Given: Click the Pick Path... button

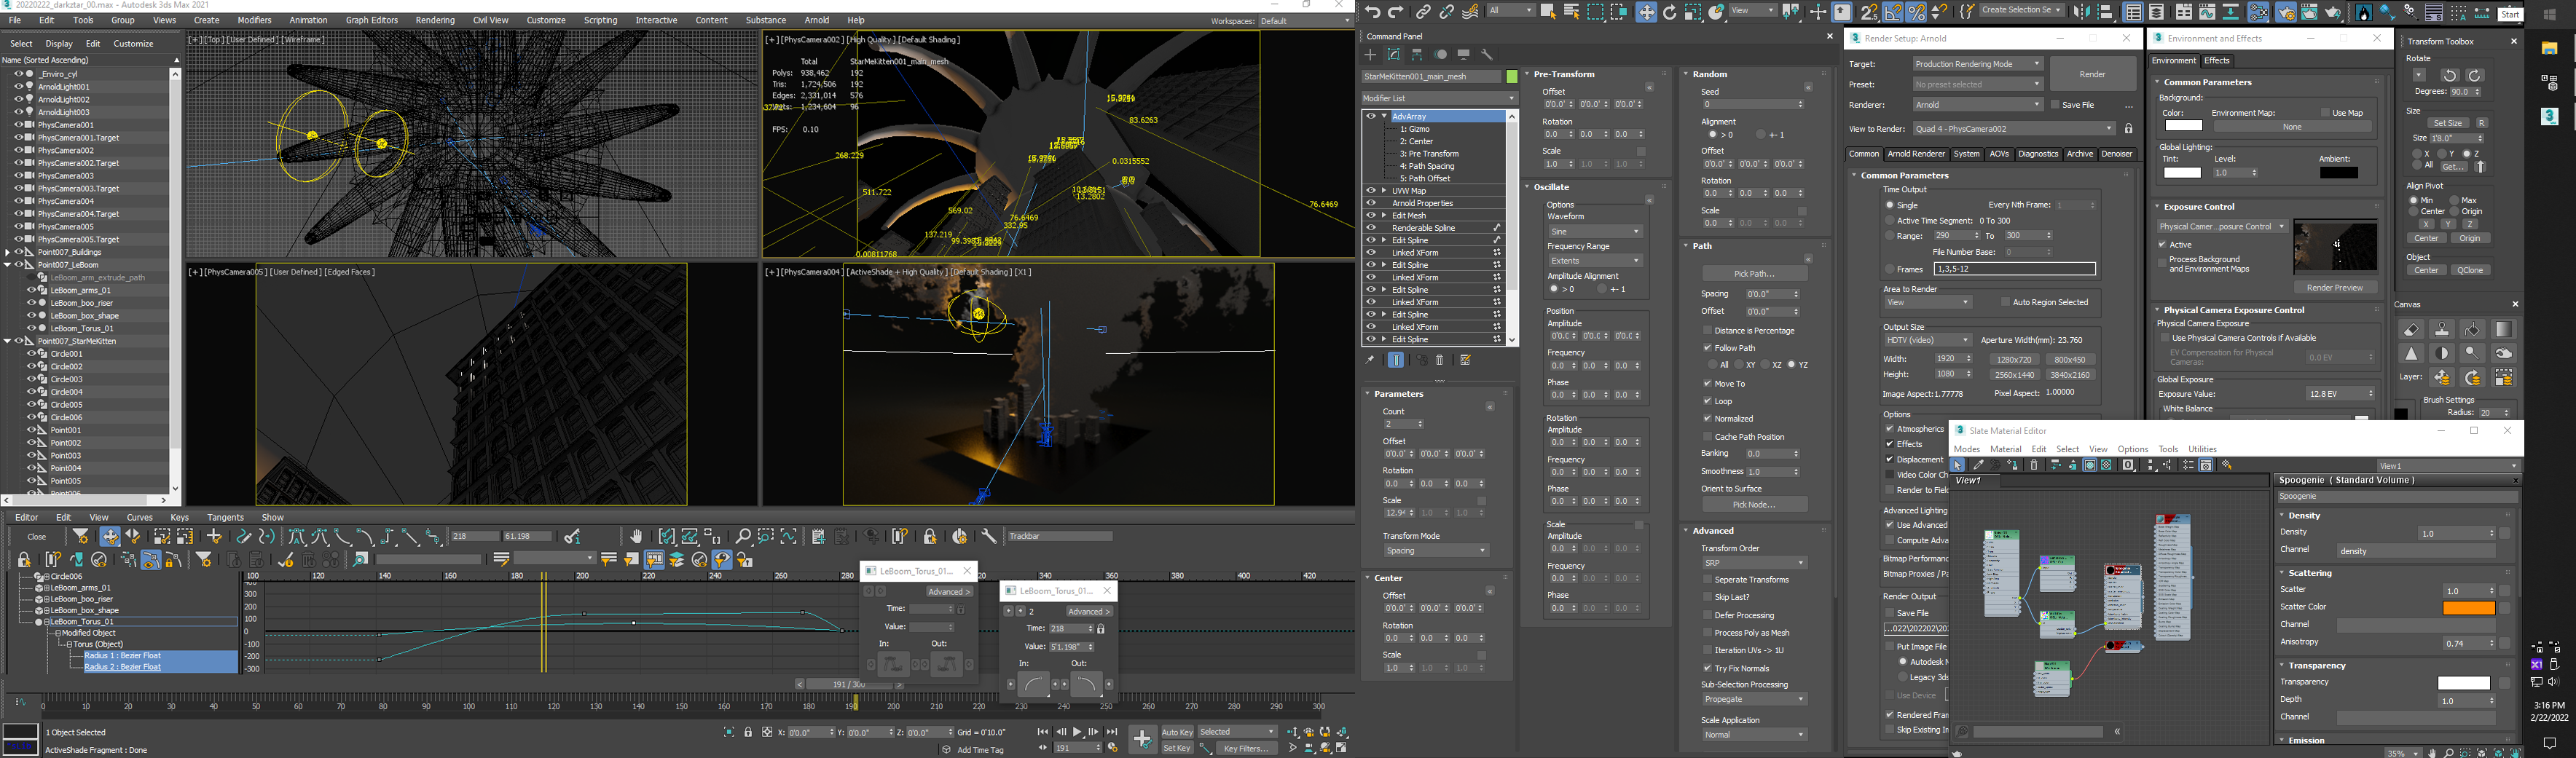Looking at the screenshot, I should [1754, 273].
